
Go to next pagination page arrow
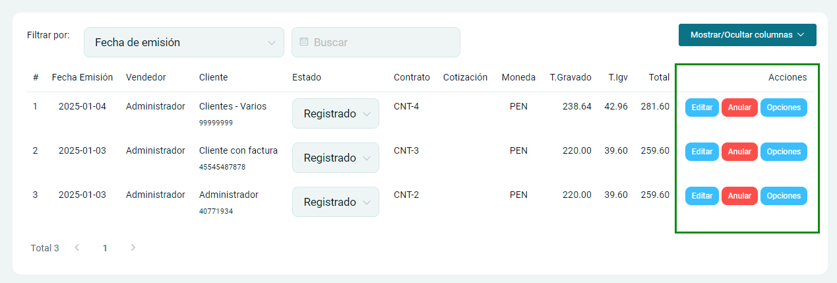point(133,248)
